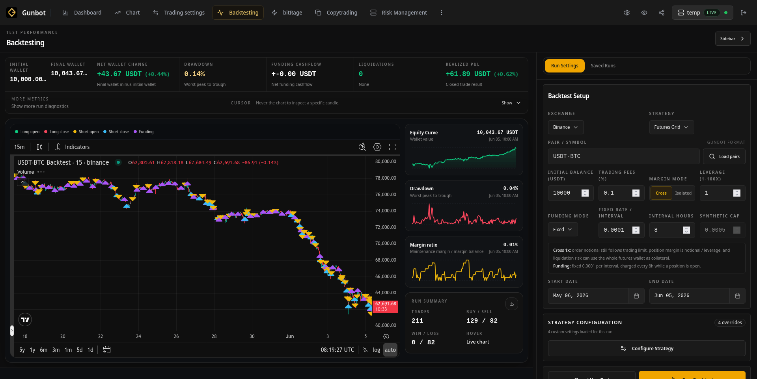Select the Backtesting tab
Screen dimensions: 757x379
click(238, 13)
